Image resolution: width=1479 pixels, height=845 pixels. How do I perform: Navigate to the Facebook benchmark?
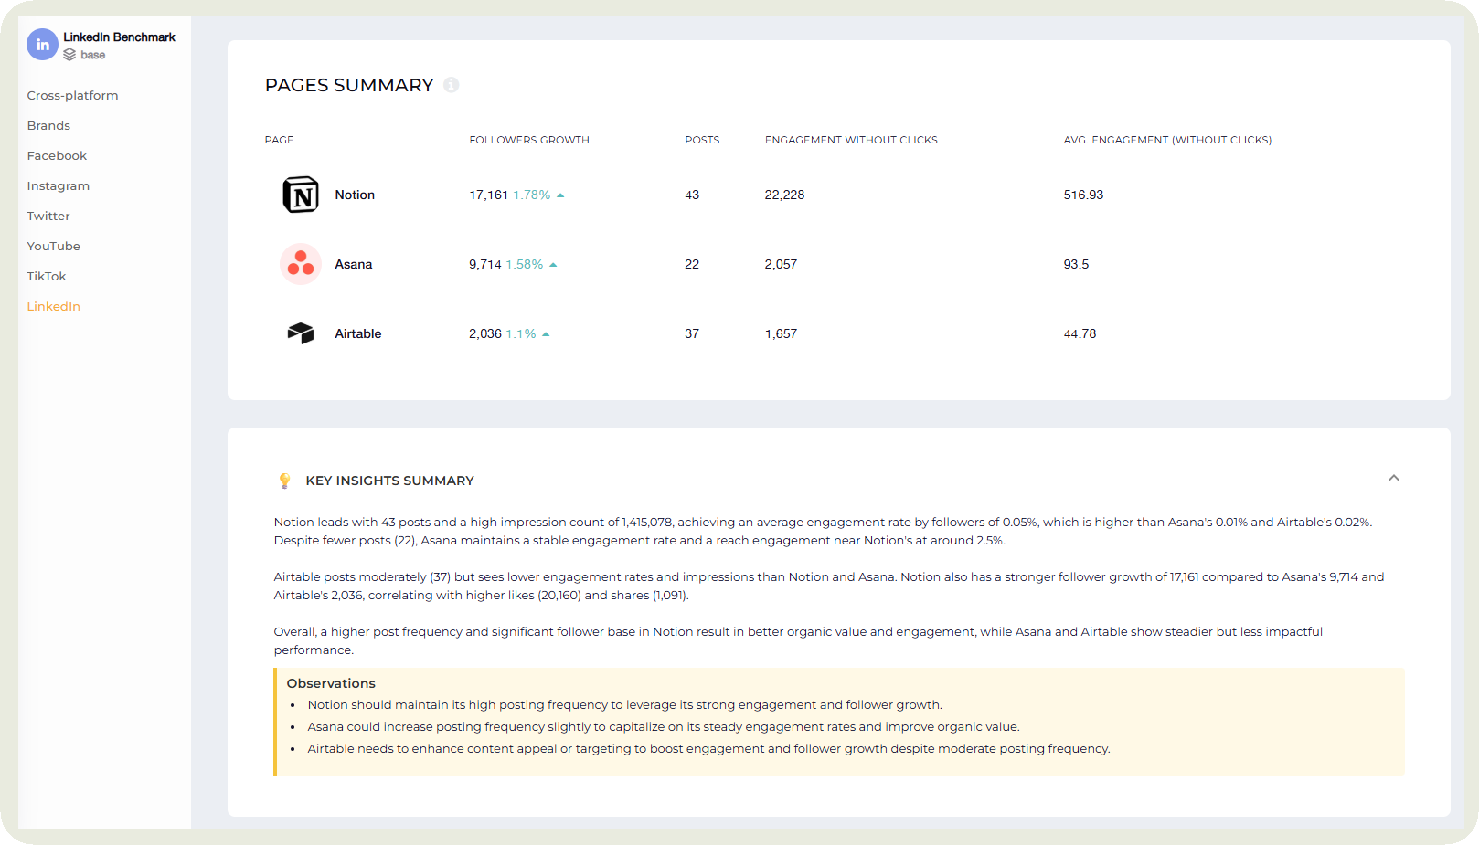coord(57,155)
